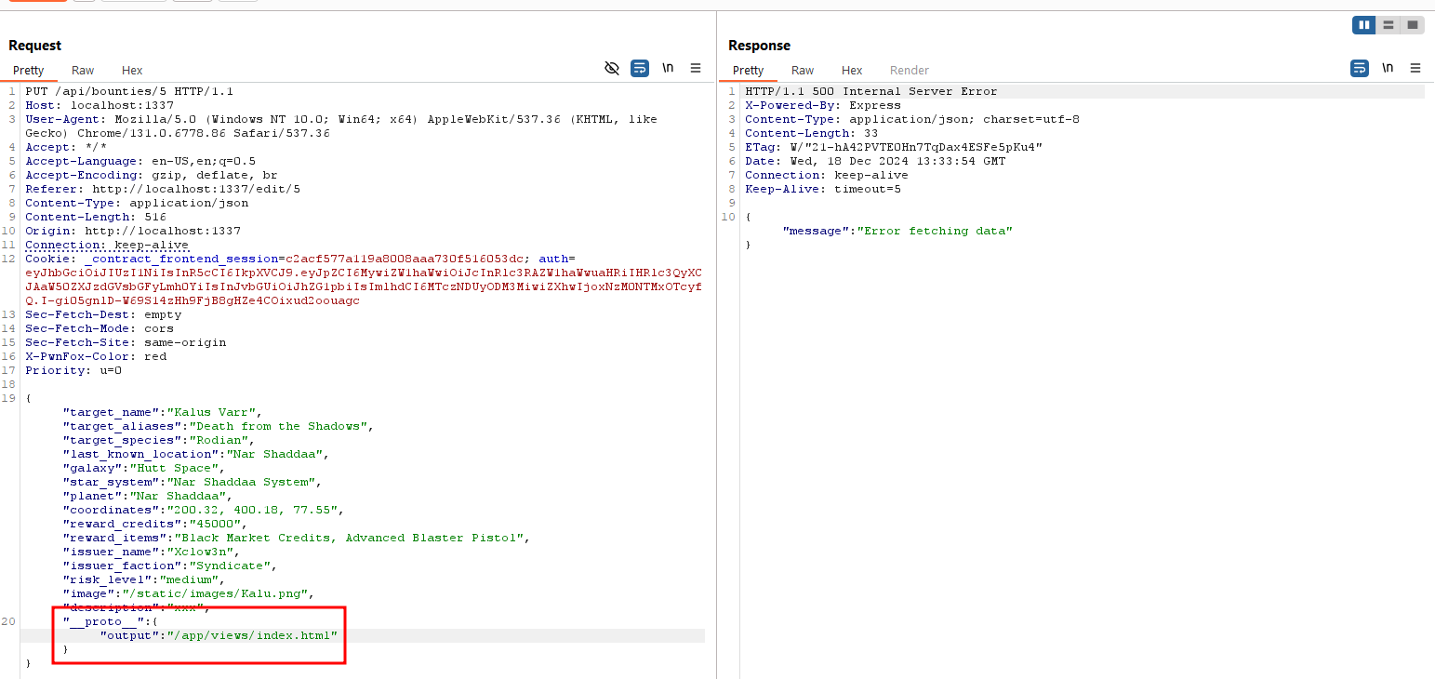Click the Keep-Alive: timeout=5 header
This screenshot has height=679, width=1435.
pyautogui.click(x=823, y=189)
